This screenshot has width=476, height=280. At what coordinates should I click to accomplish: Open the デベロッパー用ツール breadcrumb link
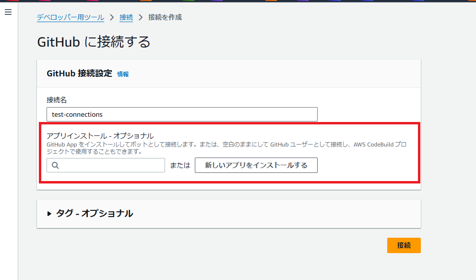70,17
